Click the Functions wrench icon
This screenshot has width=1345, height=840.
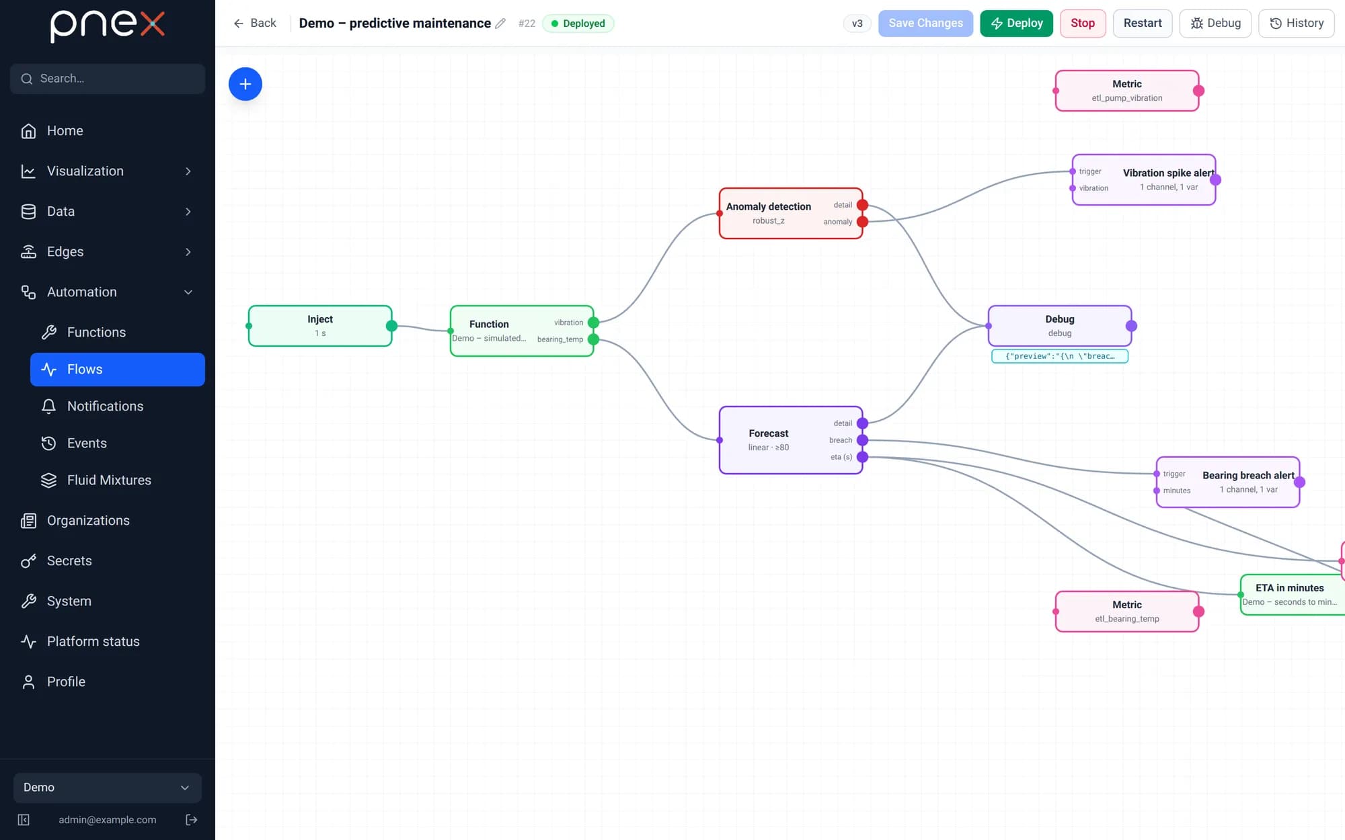pyautogui.click(x=48, y=332)
